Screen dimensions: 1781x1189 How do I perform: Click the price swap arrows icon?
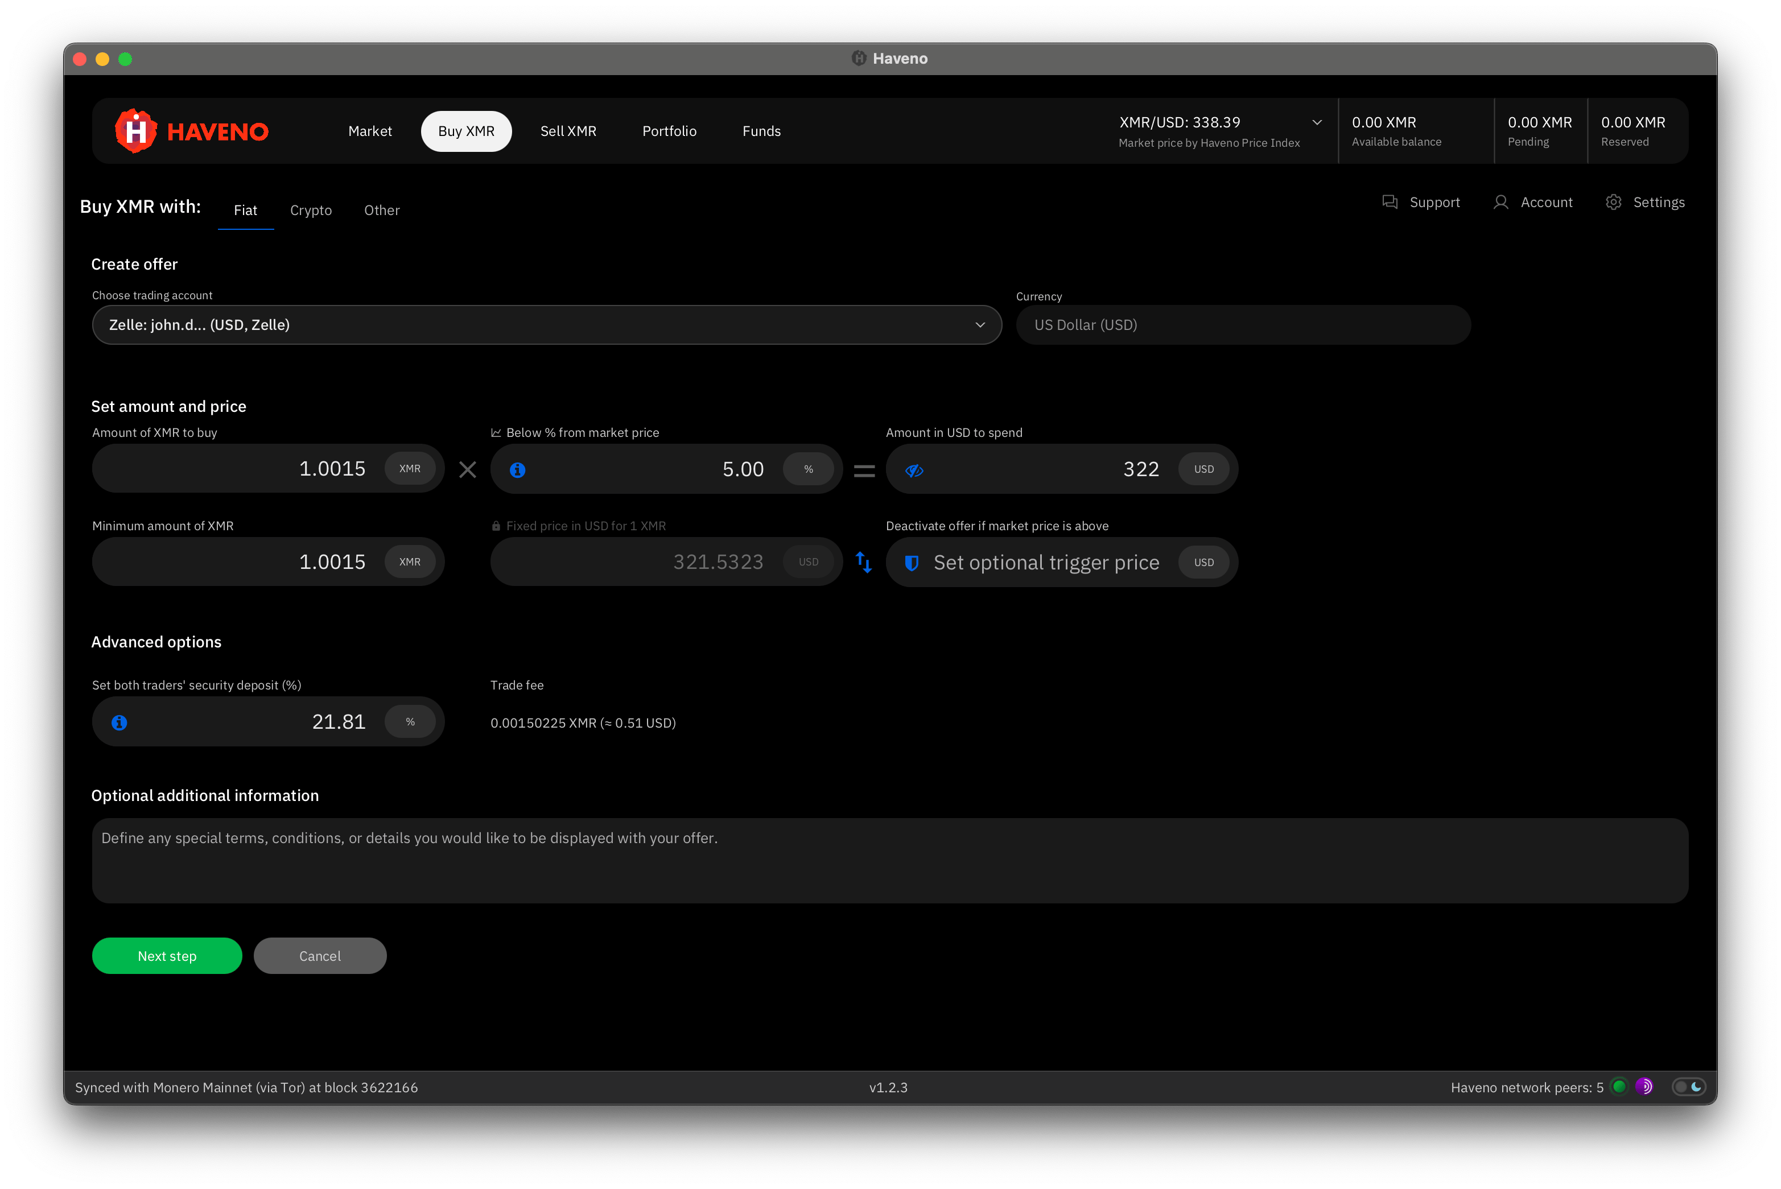coord(864,562)
